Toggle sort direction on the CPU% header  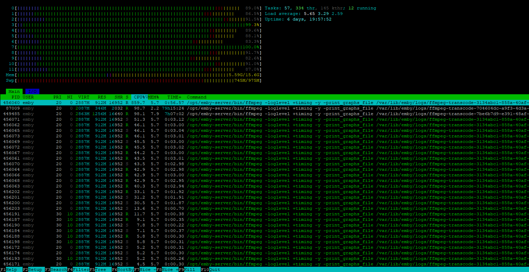(x=140, y=97)
